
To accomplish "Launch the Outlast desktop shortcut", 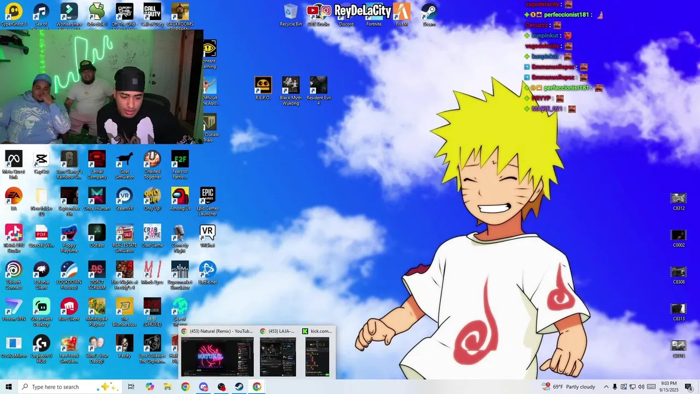I will tap(97, 236).
